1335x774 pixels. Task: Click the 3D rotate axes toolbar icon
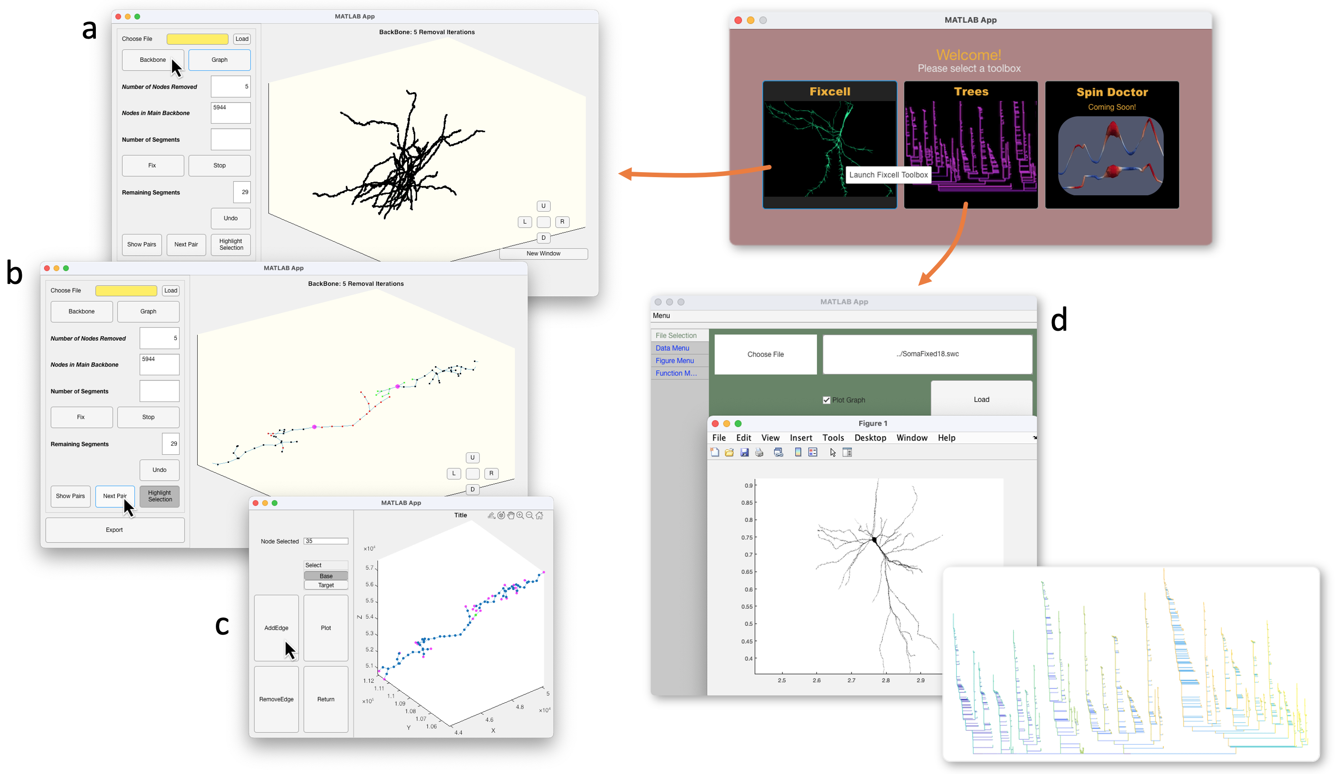(x=501, y=515)
